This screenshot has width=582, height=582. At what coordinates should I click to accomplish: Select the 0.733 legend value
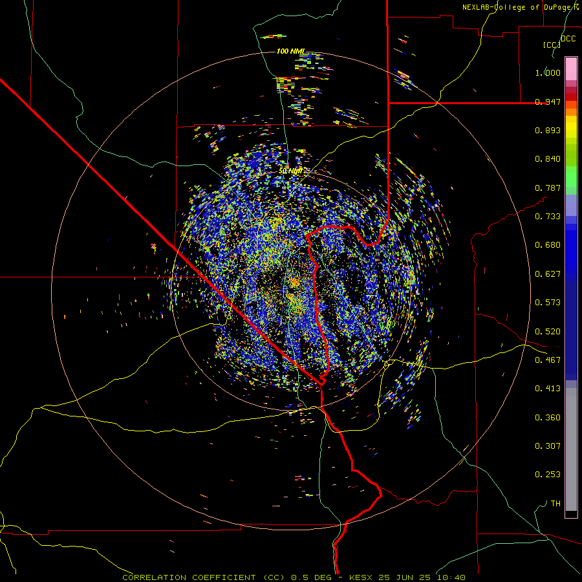pyautogui.click(x=548, y=217)
